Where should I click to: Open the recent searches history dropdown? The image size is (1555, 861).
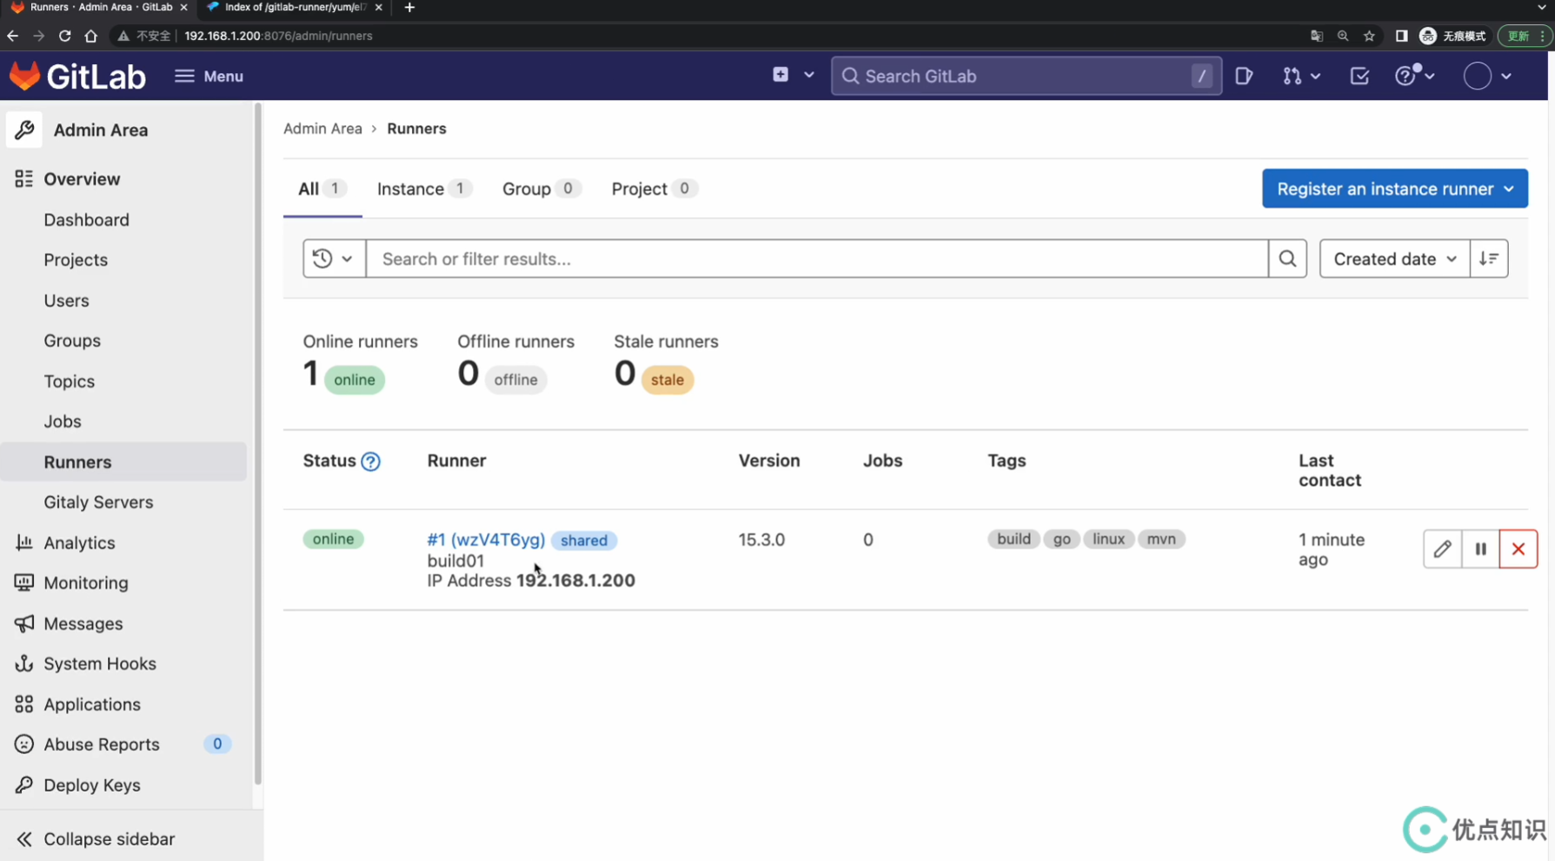334,259
